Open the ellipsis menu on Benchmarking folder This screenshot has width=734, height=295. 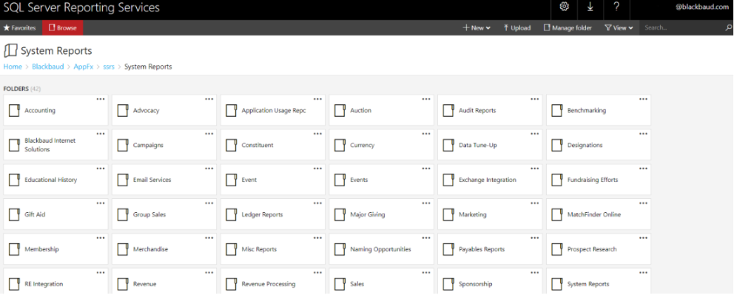click(644, 99)
